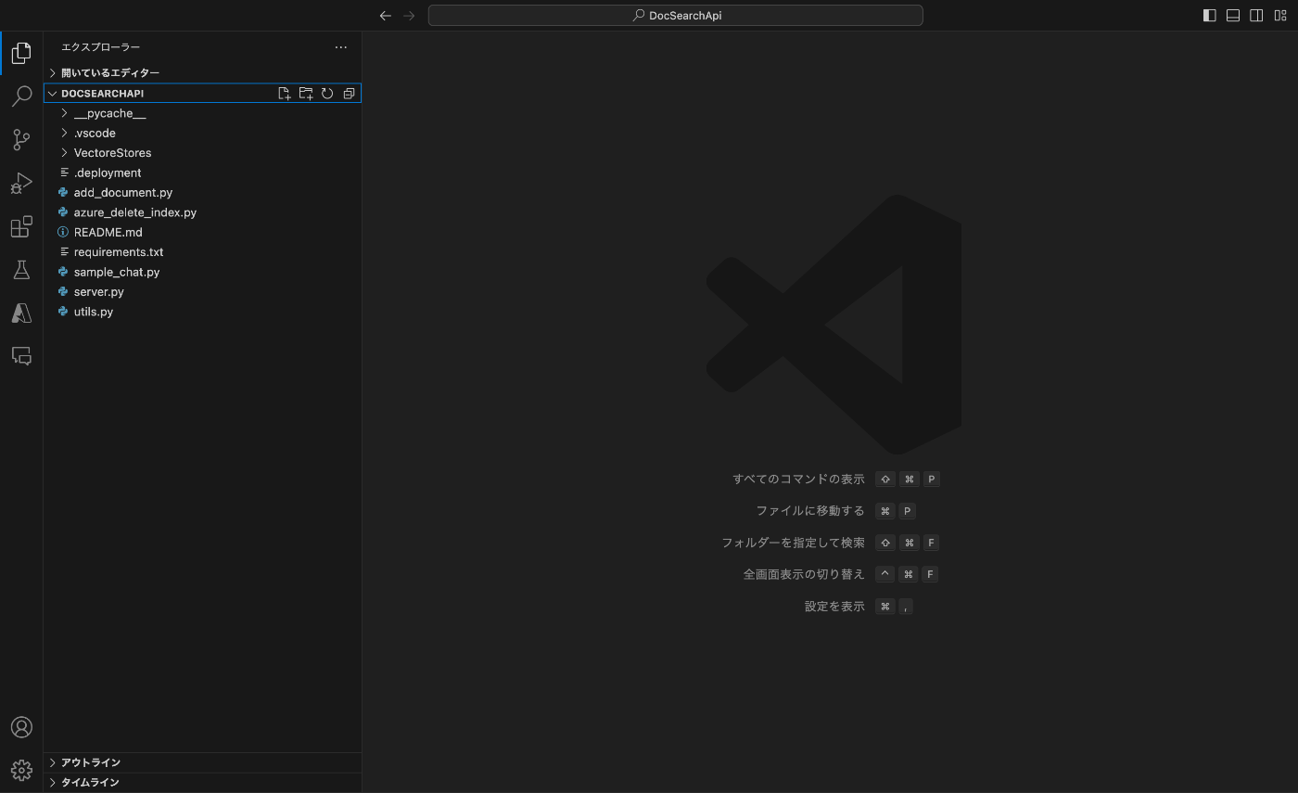The height and width of the screenshot is (793, 1298).
Task: Open requirements.txt
Action: tap(202, 252)
